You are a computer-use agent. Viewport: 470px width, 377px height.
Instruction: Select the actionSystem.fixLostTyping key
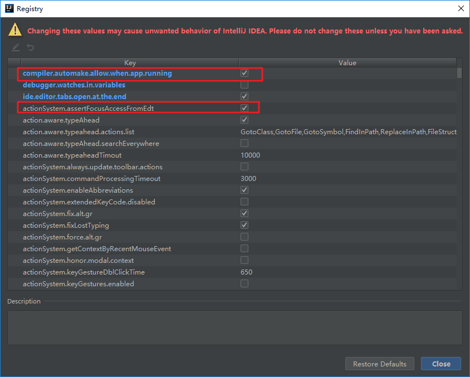[66, 226]
